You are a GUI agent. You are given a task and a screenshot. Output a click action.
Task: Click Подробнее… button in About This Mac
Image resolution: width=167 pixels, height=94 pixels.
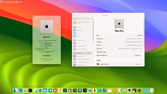[x=47, y=56]
